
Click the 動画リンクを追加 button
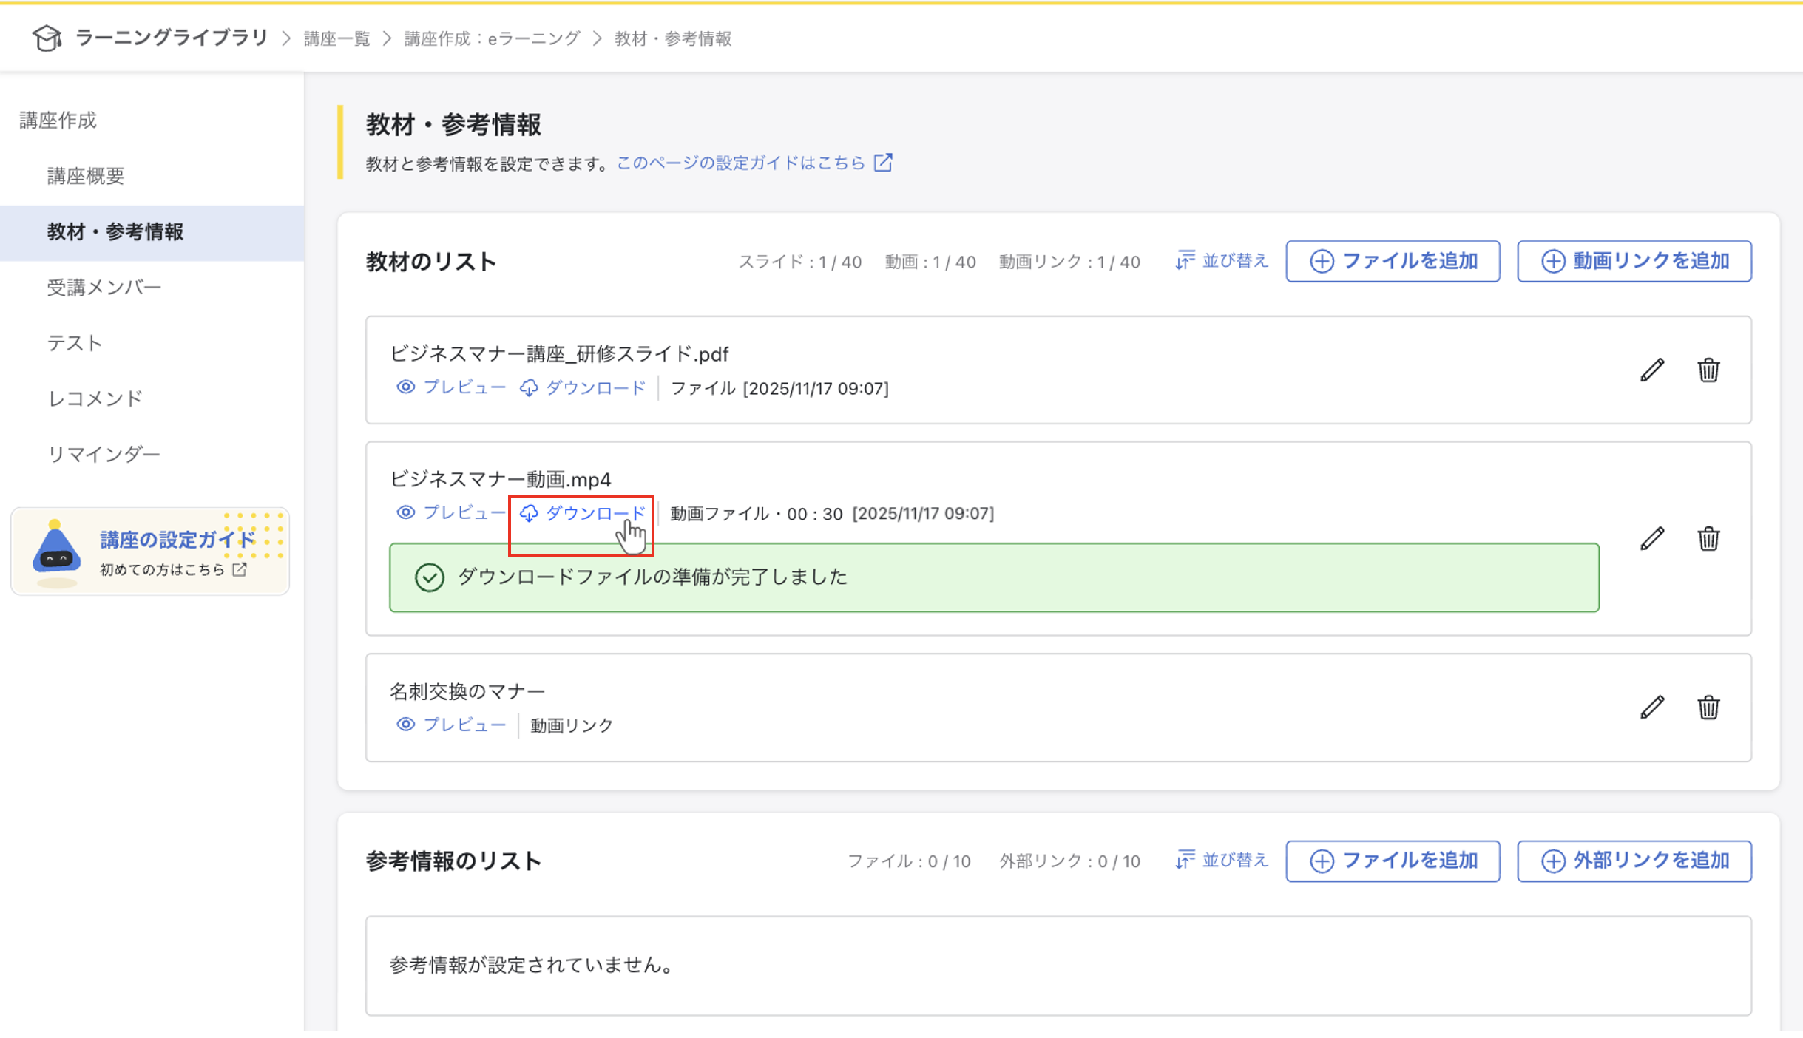pos(1634,261)
